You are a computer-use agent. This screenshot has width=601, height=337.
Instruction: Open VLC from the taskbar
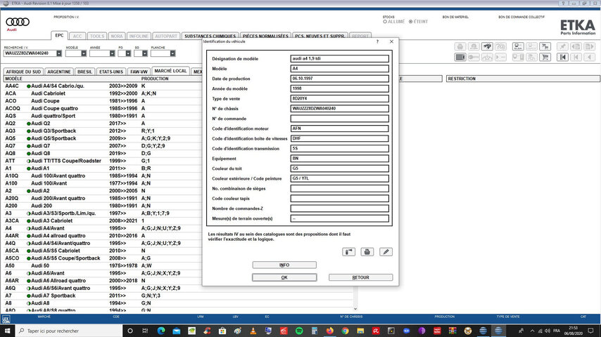click(x=253, y=331)
